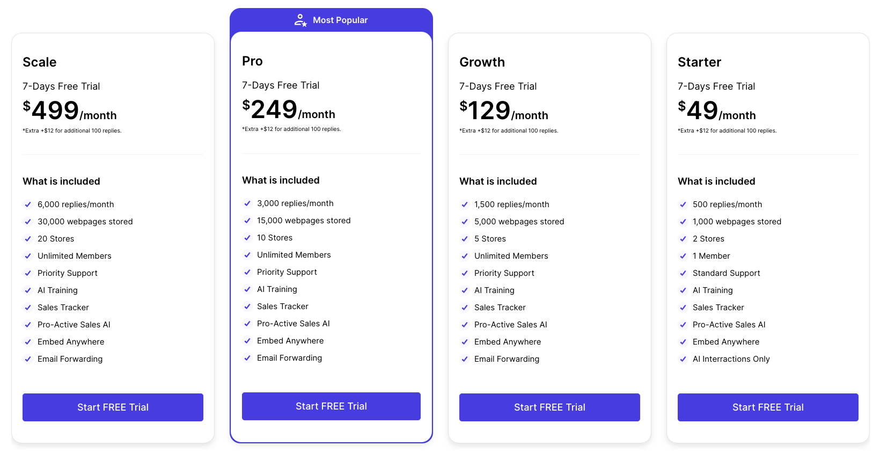880x453 pixels.
Task: Click checkmark next to 15,000 webpages stored
Action: tap(247, 221)
